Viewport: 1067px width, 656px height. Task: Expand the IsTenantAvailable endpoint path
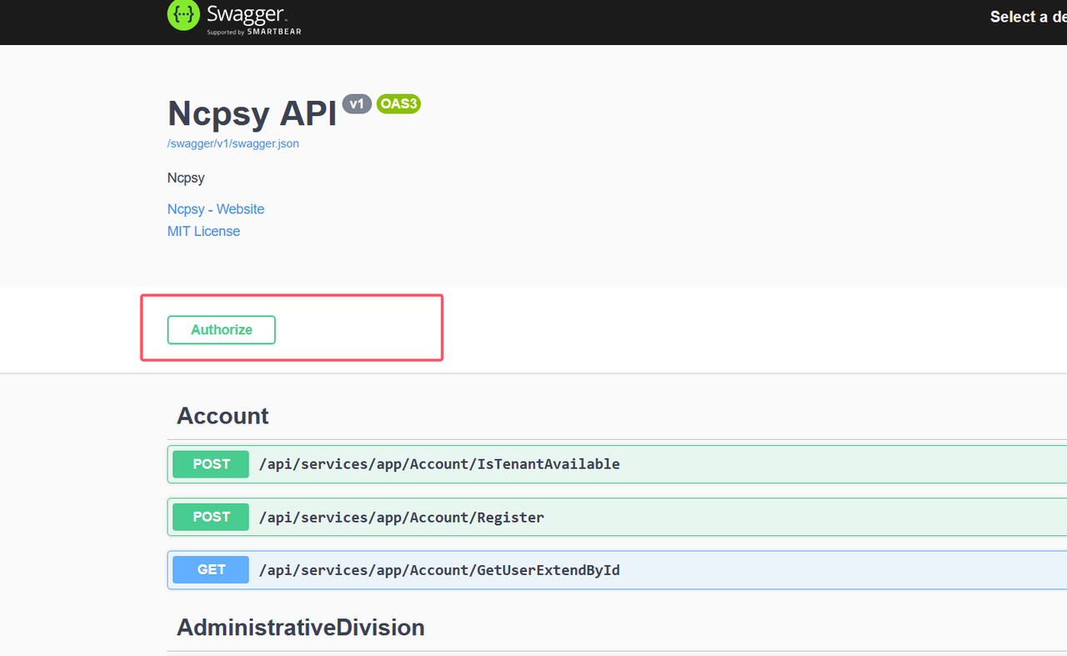439,464
